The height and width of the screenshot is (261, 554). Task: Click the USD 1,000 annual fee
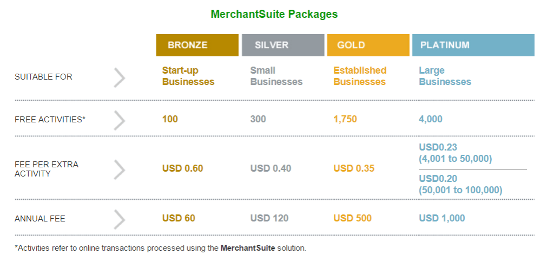click(442, 218)
